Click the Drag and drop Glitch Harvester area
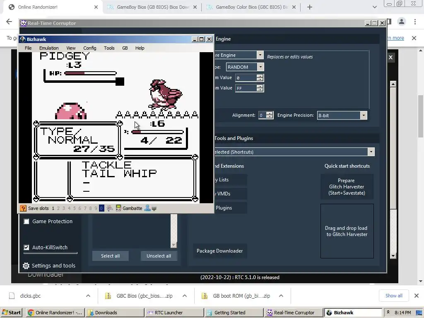Viewport: 424px width, 318px height. tap(347, 231)
